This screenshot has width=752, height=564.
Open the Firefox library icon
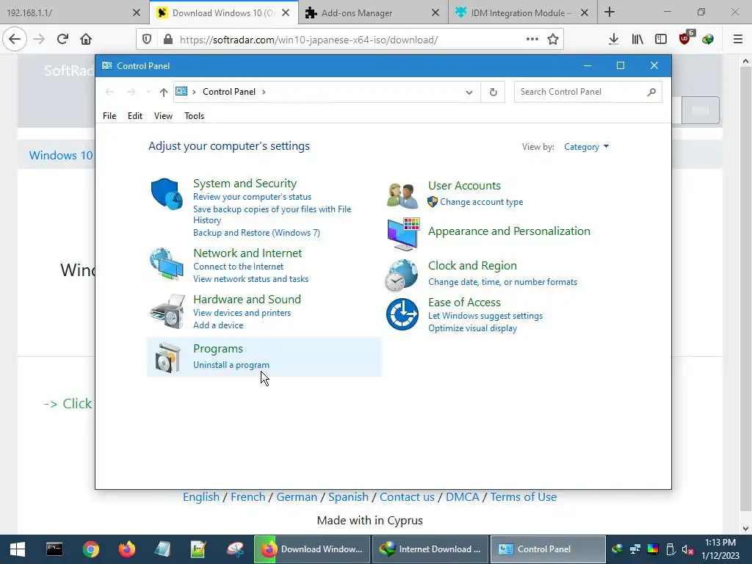click(637, 40)
